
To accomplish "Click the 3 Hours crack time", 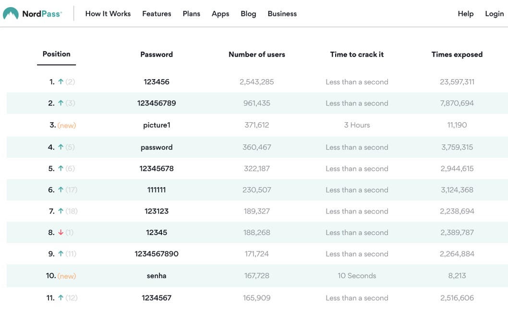I will point(357,125).
